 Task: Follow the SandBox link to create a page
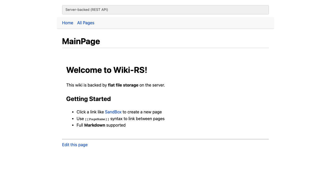pyautogui.click(x=113, y=112)
